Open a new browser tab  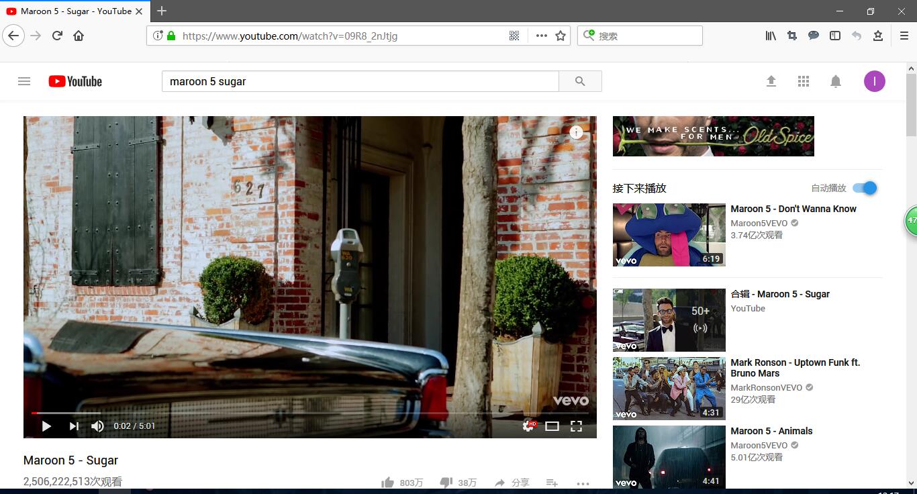(x=162, y=11)
